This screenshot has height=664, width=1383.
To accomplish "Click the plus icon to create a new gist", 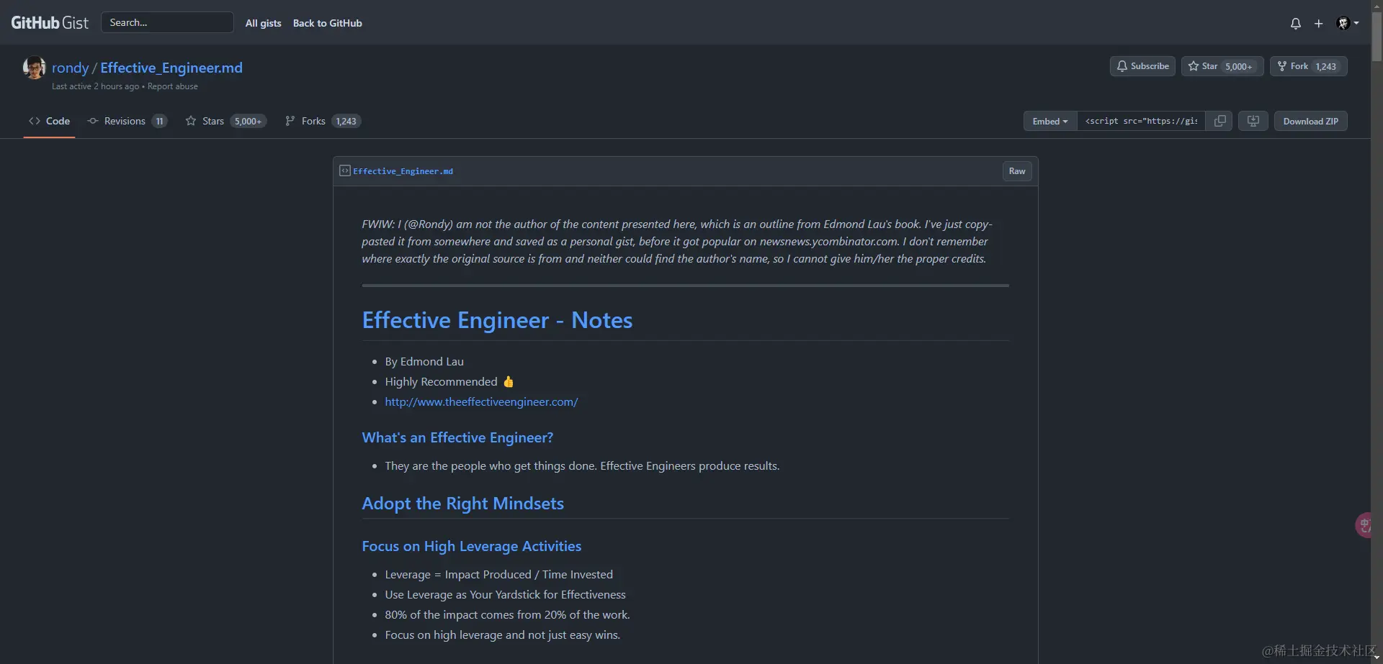I will tap(1318, 24).
